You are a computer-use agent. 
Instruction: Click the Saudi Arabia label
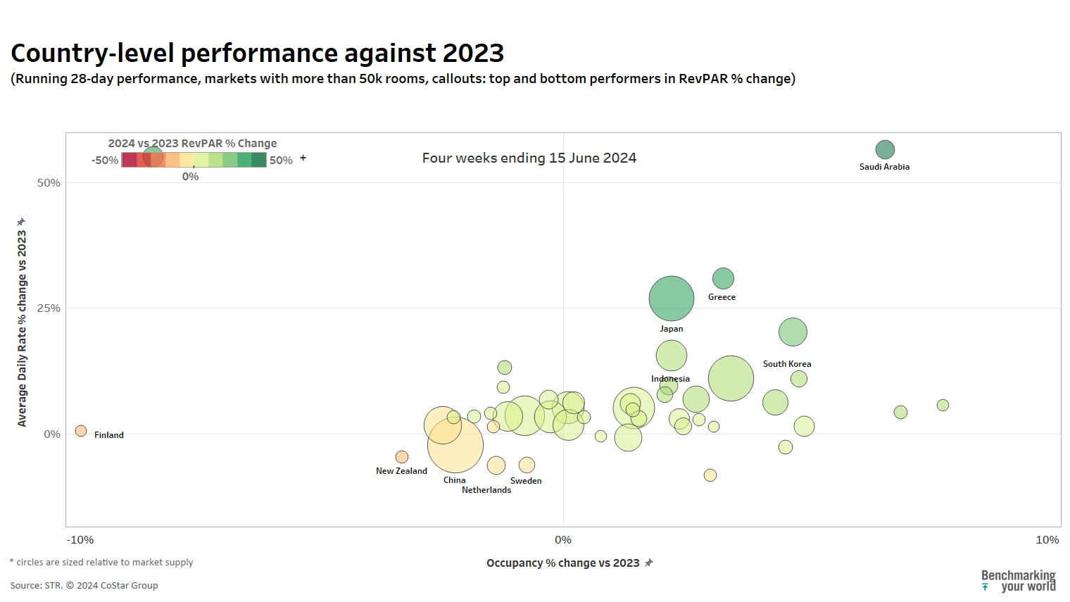(884, 167)
